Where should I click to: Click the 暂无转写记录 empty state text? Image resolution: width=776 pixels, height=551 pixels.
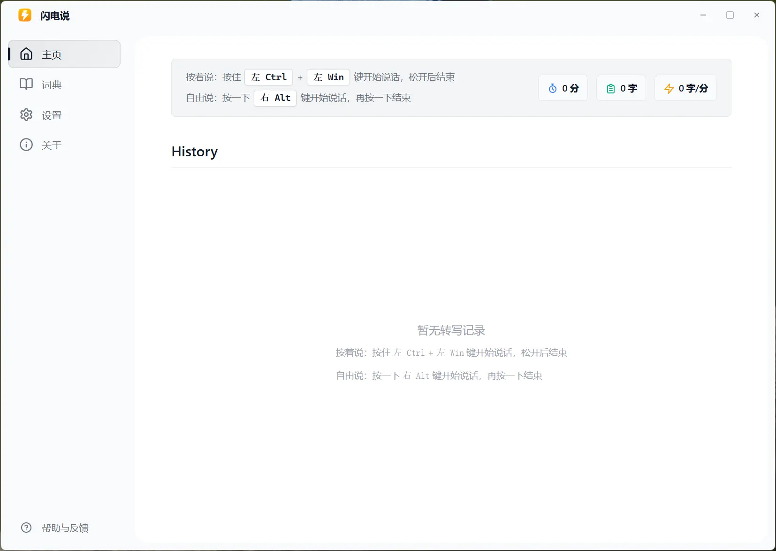[451, 330]
